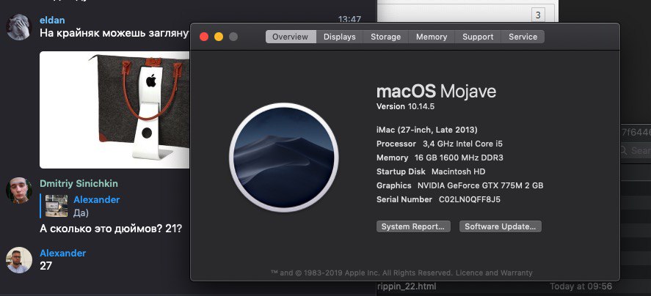Select the serial number C02LN0QFF8J5
651x296 pixels.
pyautogui.click(x=470, y=199)
